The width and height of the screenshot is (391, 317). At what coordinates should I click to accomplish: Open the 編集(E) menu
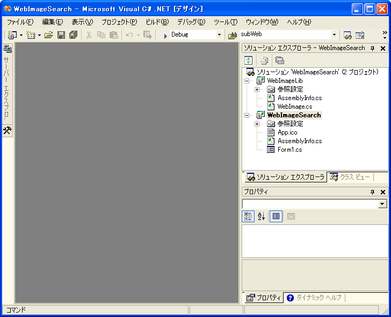(53, 22)
